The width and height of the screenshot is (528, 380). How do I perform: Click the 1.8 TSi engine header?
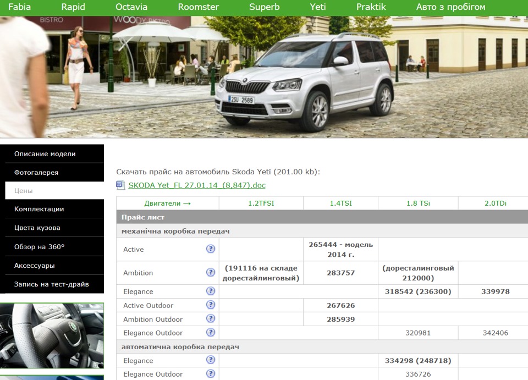point(418,203)
